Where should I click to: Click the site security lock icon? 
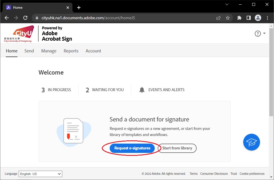pyautogui.click(x=37, y=17)
